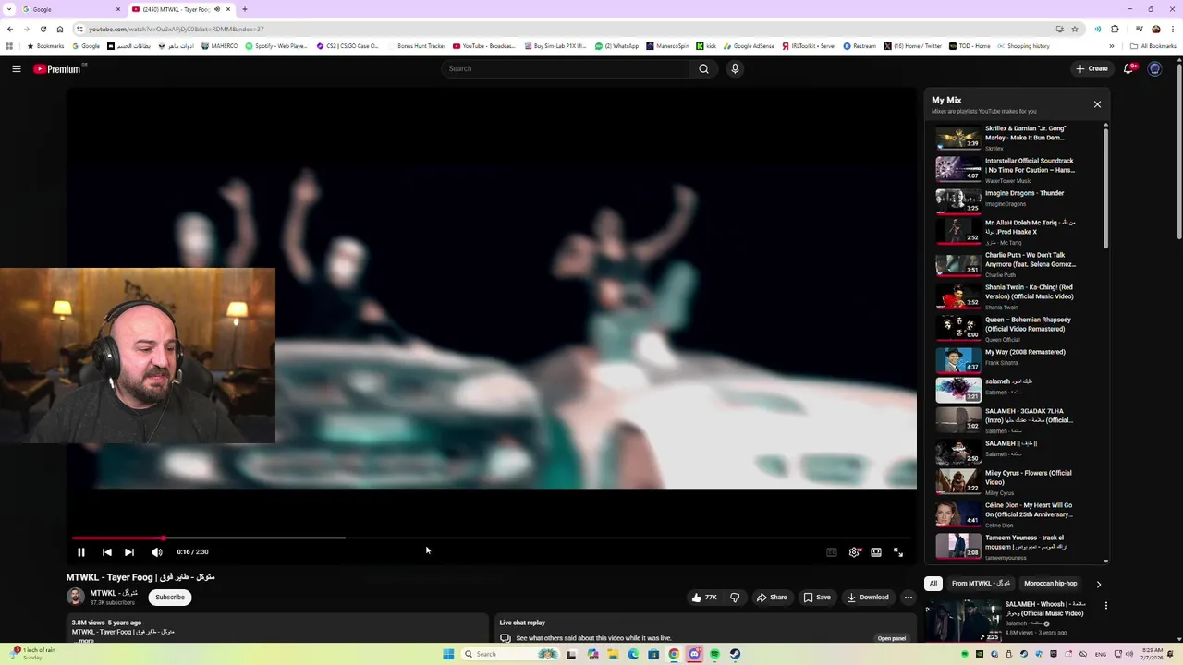
Task: Pause the playing video
Action: pyautogui.click(x=81, y=552)
